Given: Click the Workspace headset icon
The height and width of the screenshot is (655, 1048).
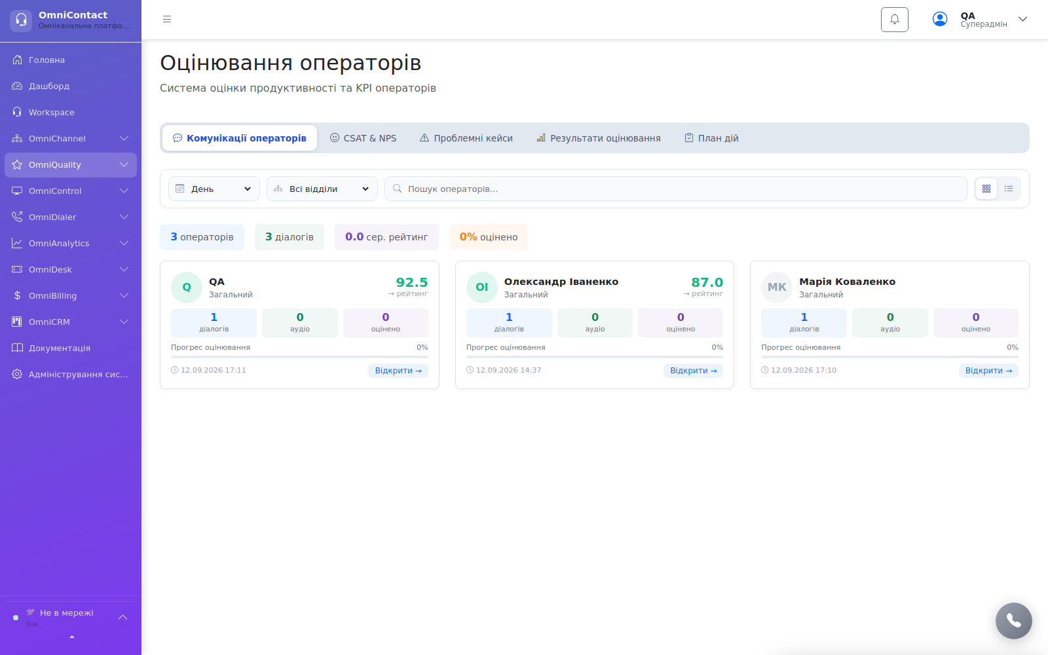Looking at the screenshot, I should [x=18, y=112].
